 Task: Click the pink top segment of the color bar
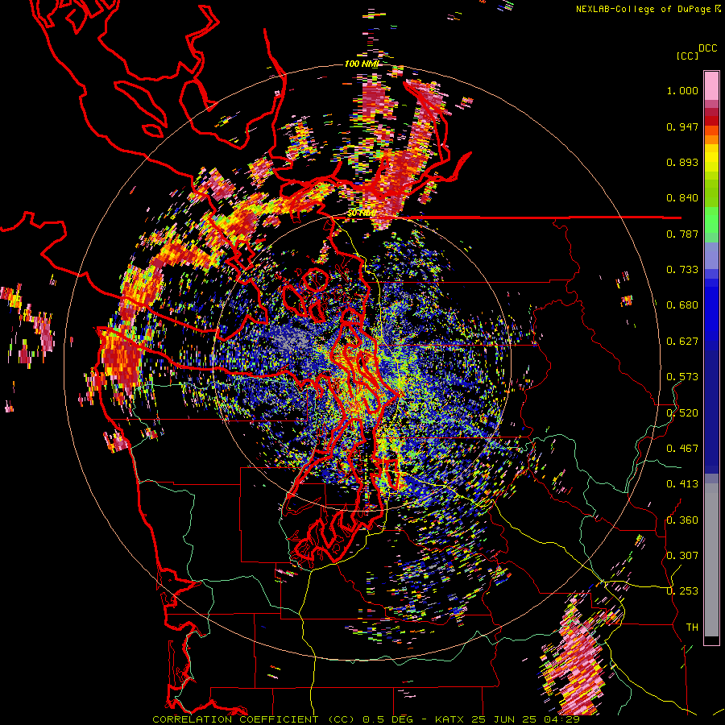click(x=711, y=85)
